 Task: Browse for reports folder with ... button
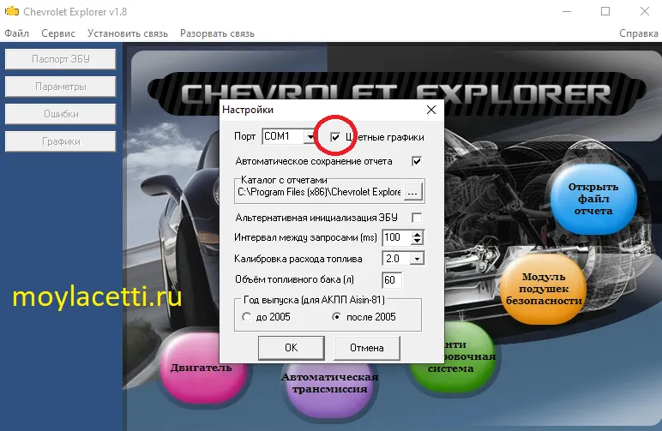pos(413,192)
